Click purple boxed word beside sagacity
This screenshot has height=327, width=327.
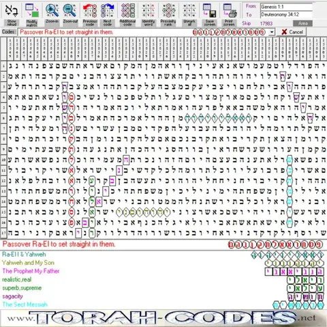click(x=305, y=297)
